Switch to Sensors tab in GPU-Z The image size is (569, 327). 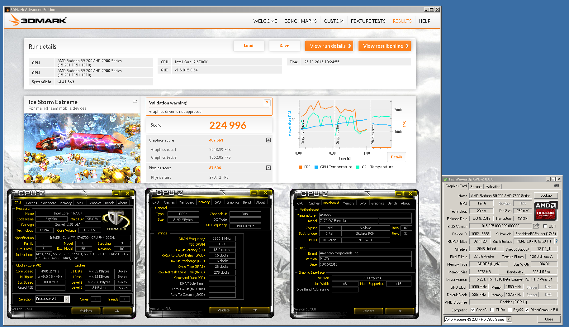[x=476, y=187]
